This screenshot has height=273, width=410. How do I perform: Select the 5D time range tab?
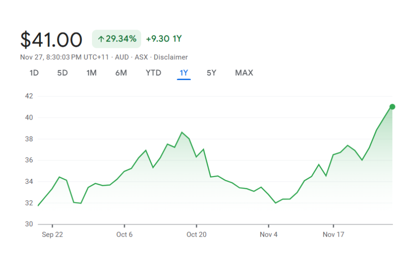click(62, 73)
